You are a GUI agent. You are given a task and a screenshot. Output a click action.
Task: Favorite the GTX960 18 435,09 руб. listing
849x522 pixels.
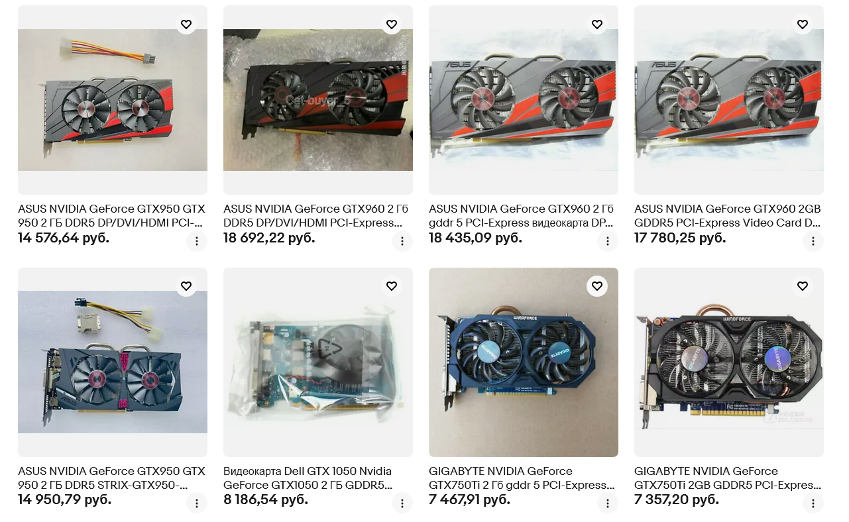click(597, 25)
